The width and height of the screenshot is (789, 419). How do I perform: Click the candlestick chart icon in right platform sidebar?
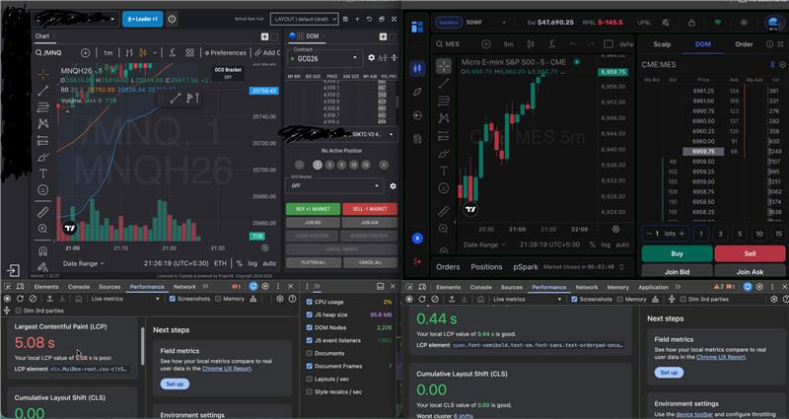coord(417,68)
